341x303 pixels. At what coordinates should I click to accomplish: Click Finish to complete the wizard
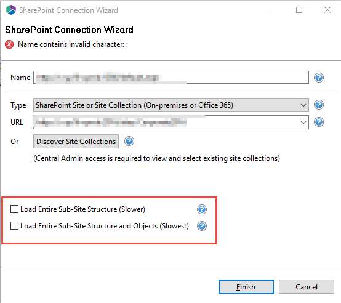coord(246,287)
